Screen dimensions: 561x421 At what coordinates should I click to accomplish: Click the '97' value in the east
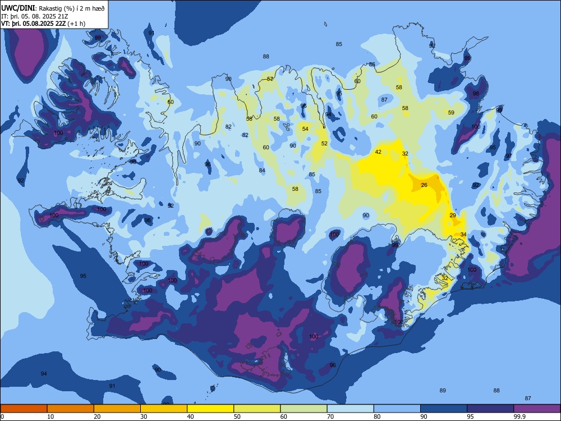(x=509, y=155)
